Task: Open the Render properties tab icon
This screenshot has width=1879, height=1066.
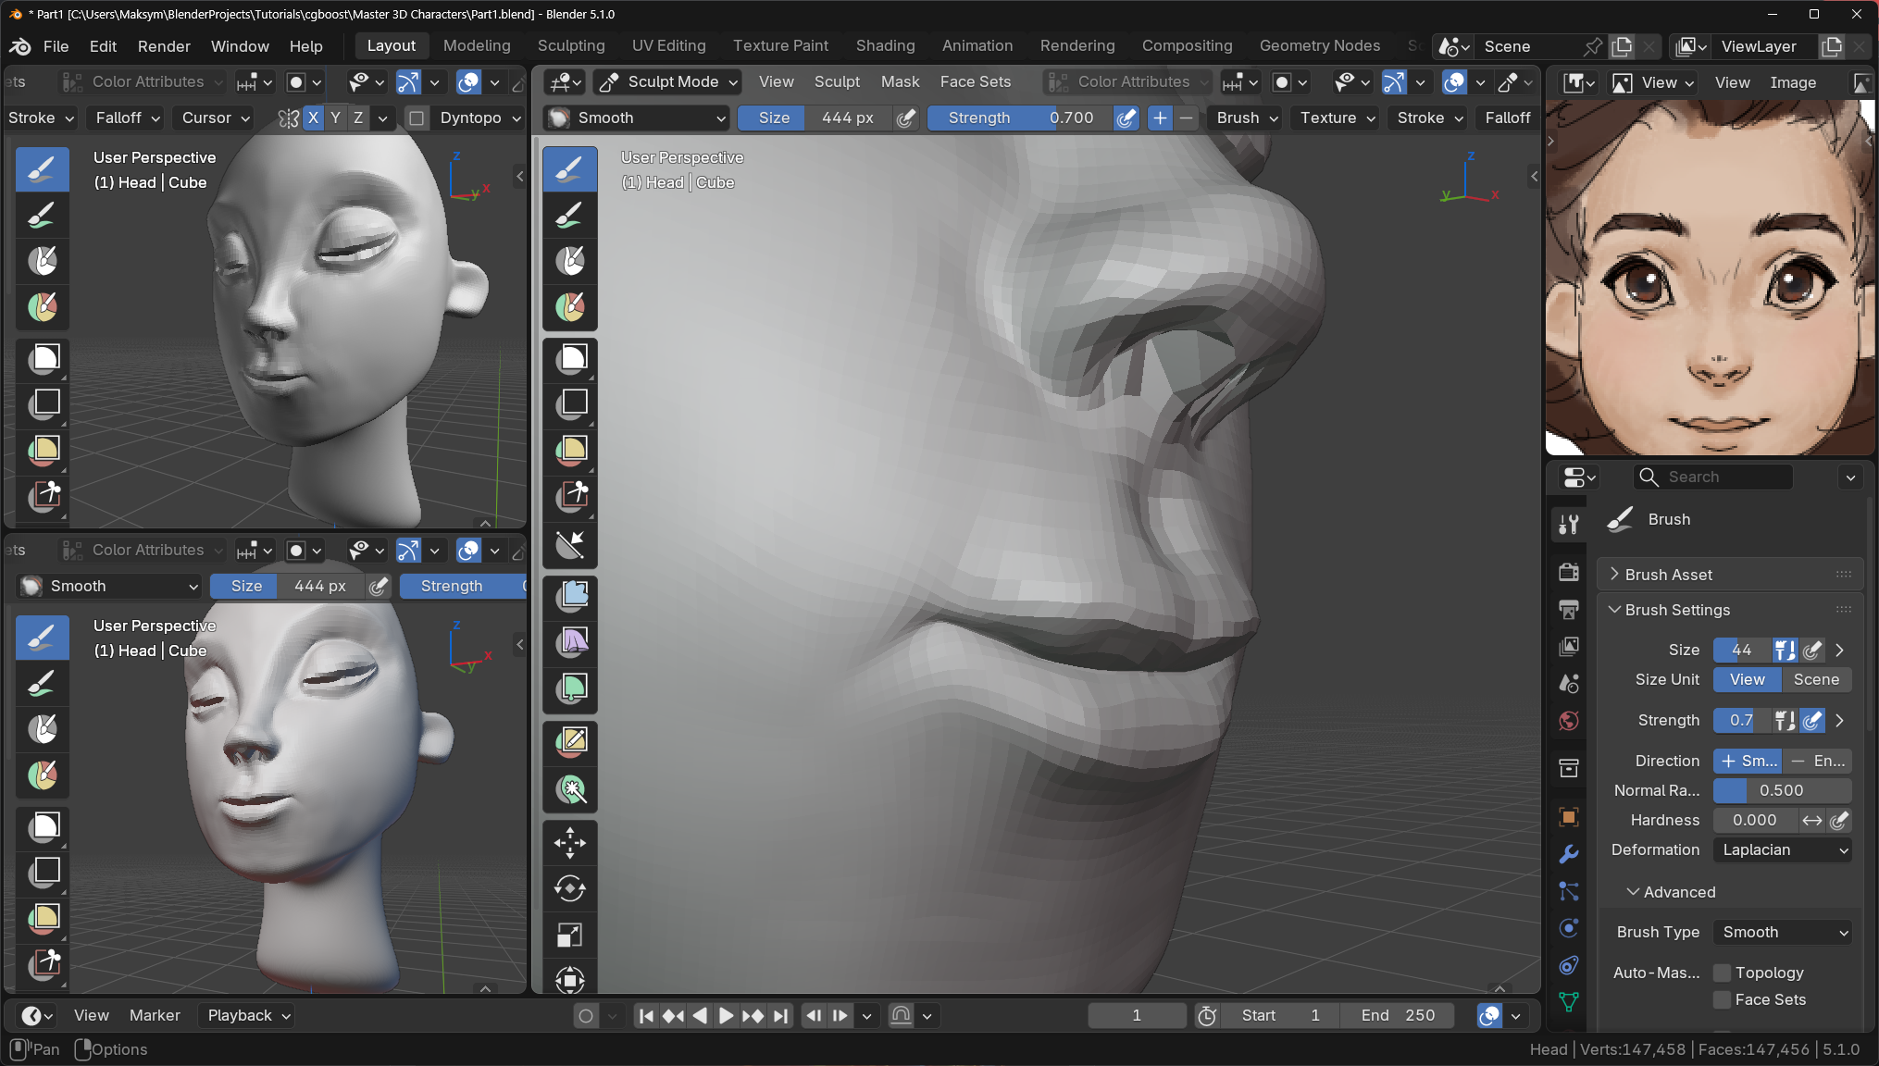Action: pyautogui.click(x=1569, y=572)
